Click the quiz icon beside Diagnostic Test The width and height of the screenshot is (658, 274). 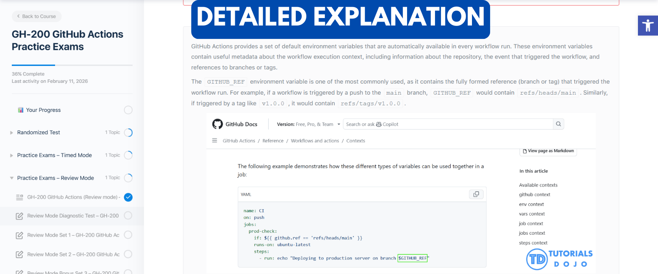click(x=19, y=216)
